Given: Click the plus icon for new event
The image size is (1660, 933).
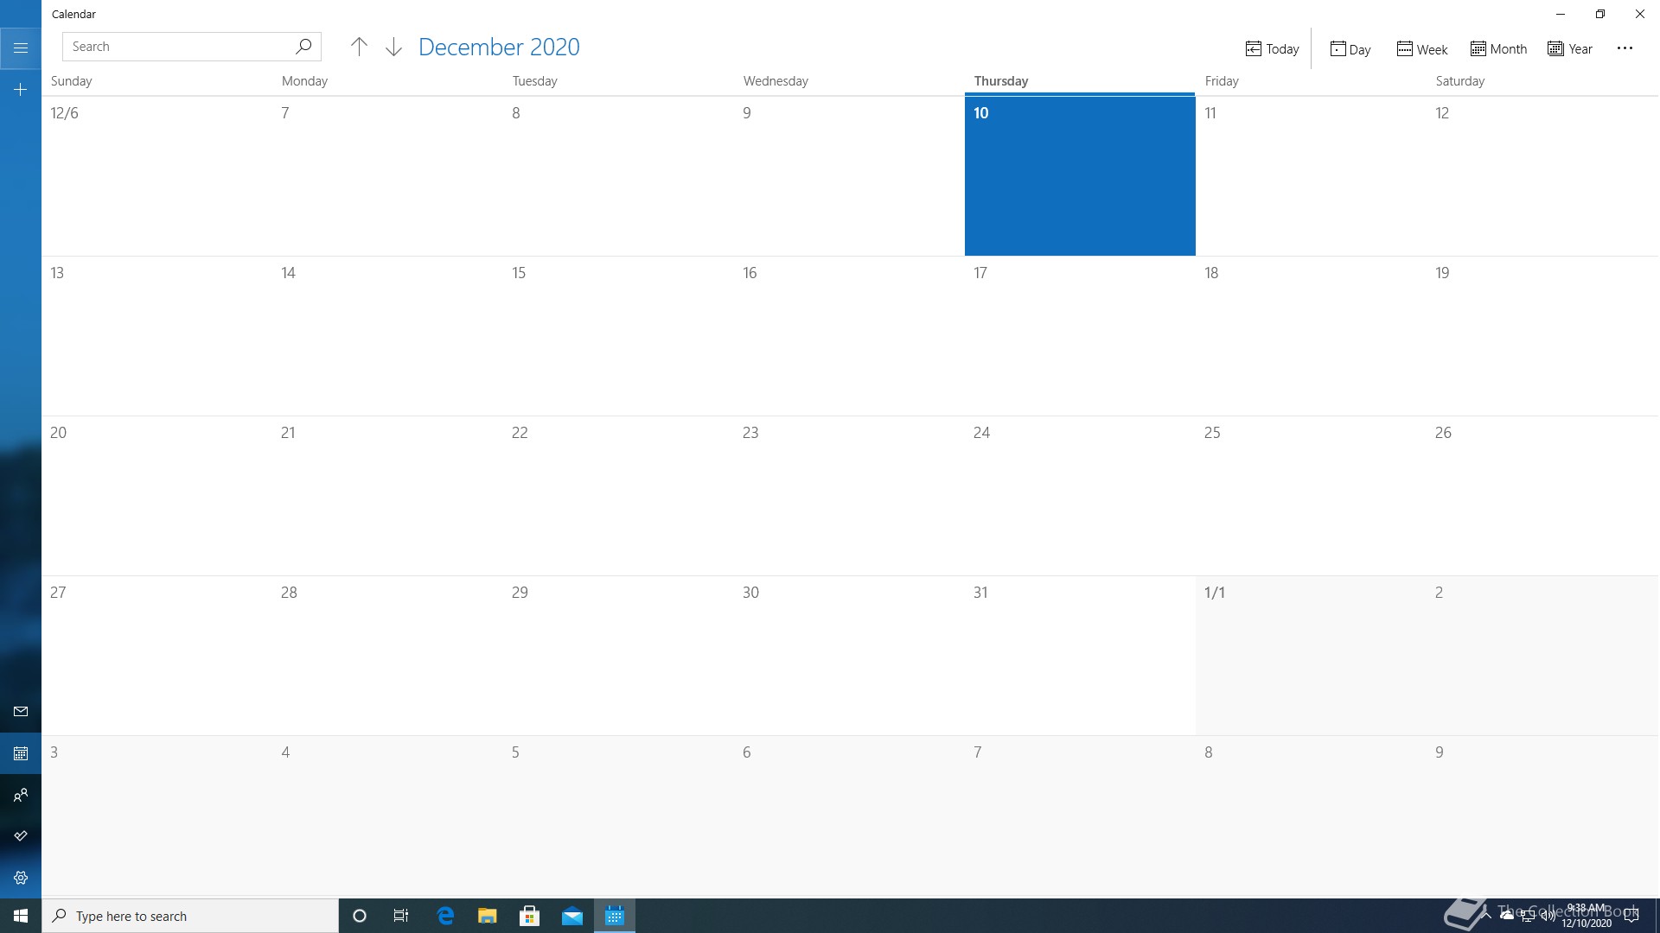Looking at the screenshot, I should pos(21,89).
